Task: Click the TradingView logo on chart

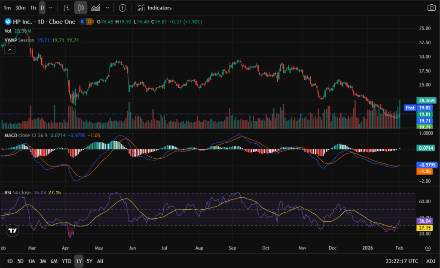Action: tap(13, 230)
